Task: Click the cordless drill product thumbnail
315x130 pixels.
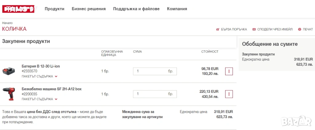Action: coord(9,94)
